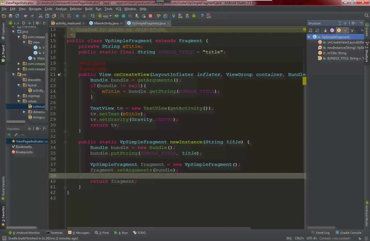The image size is (370, 241).
Task: Click the search everywhere magnifier icon
Action: [x=367, y=16]
